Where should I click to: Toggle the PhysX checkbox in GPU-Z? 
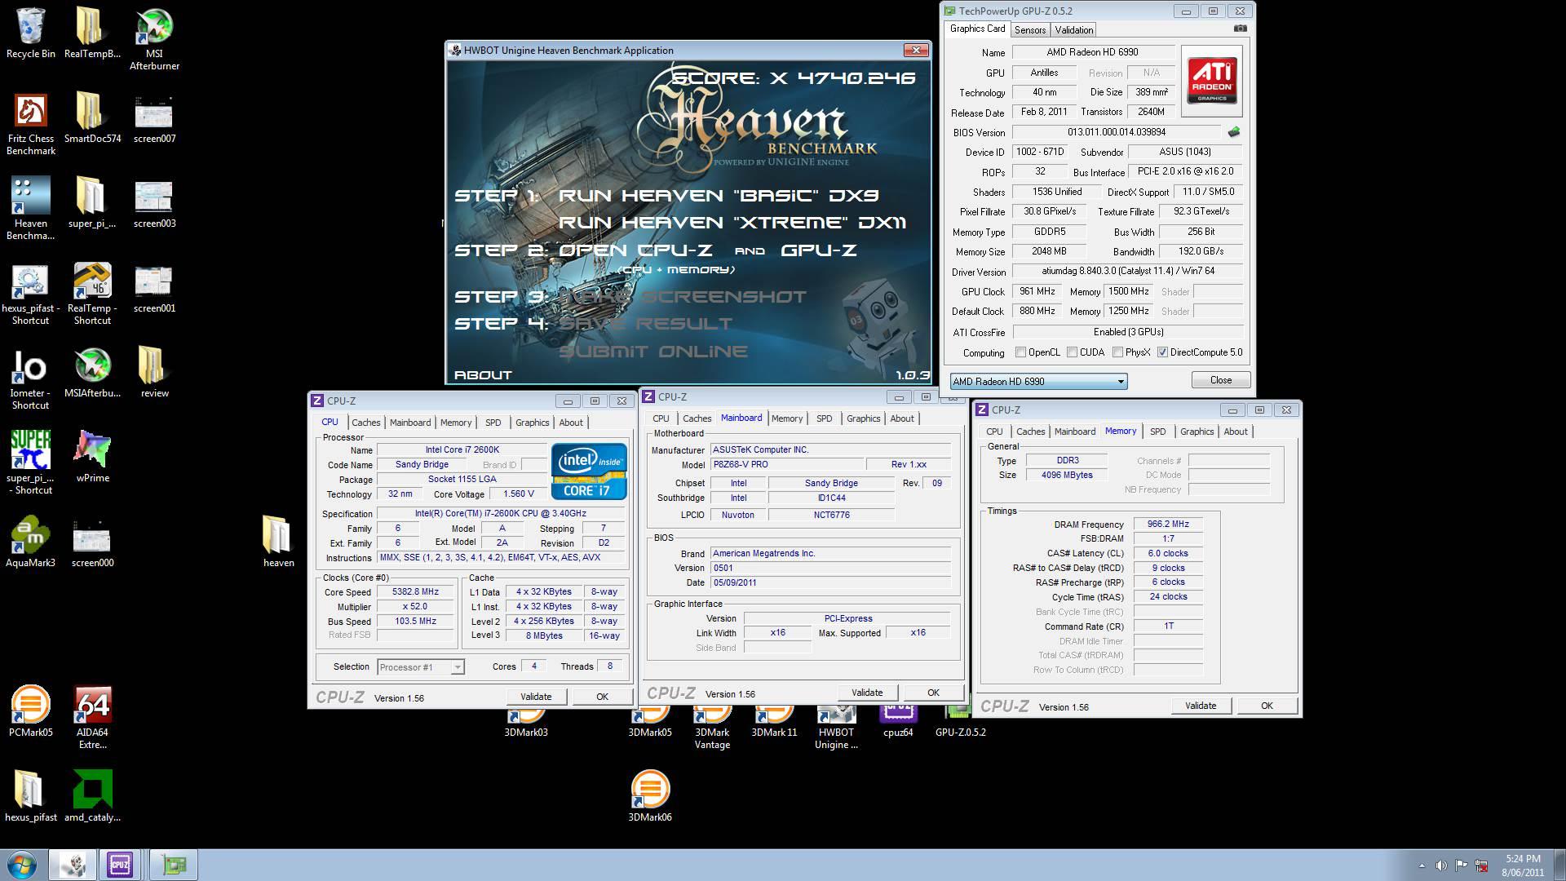click(x=1117, y=352)
